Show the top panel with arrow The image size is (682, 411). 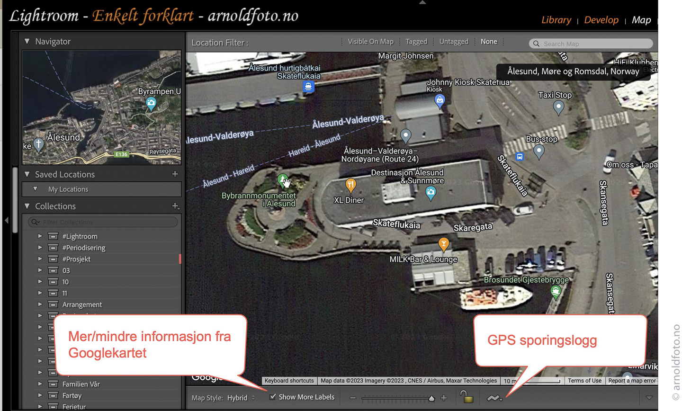point(422,2)
